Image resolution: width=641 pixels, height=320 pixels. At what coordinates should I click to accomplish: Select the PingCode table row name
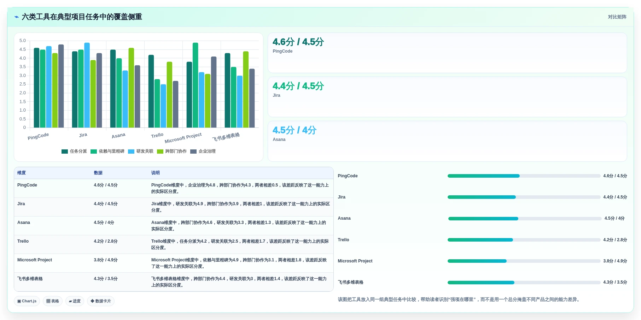point(27,185)
